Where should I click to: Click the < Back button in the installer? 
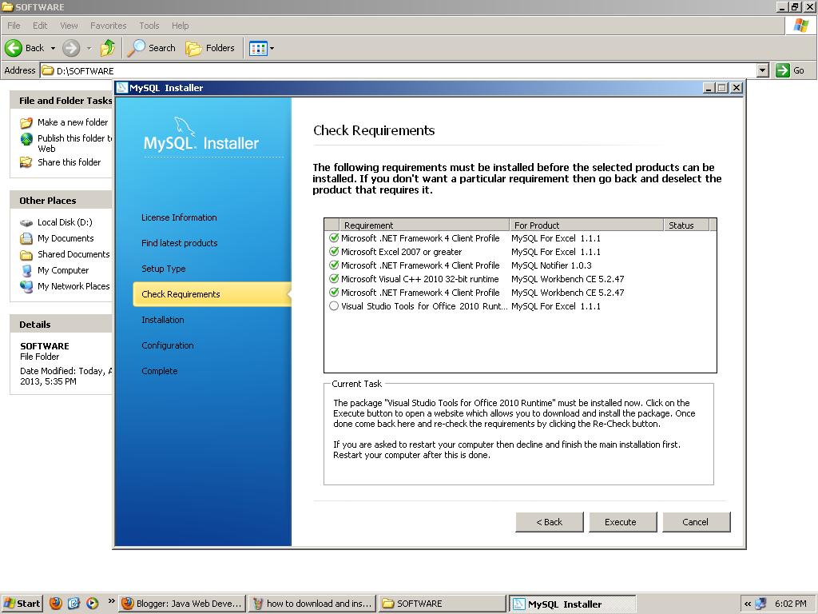550,521
